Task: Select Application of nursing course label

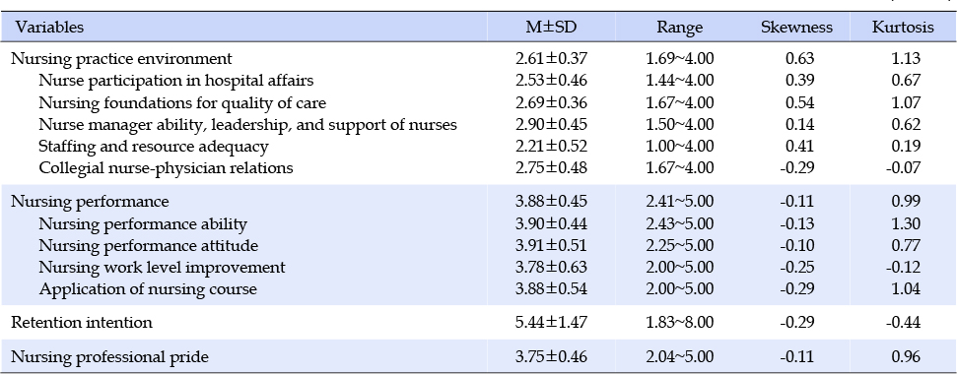Action: click(148, 289)
